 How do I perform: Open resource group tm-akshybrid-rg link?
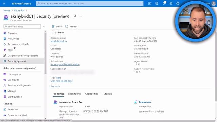(x=59, y=41)
